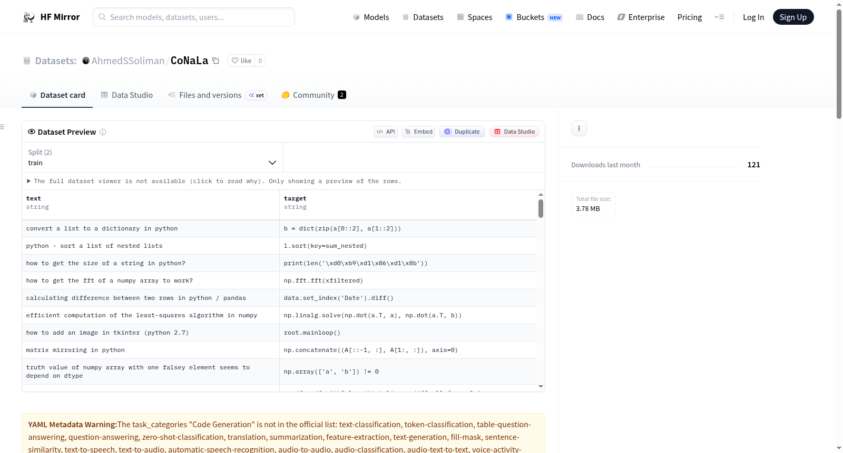This screenshot has height=453, width=843.
Task: Click the dataset preview table scrollbar thumb
Action: pyautogui.click(x=541, y=208)
